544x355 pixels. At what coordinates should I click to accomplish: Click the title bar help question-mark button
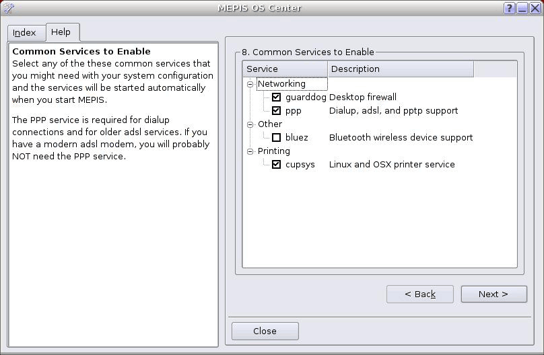click(509, 7)
